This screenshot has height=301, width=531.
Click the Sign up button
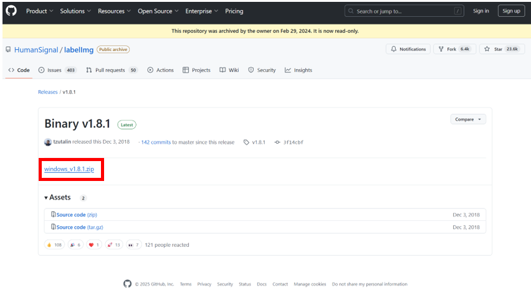511,11
